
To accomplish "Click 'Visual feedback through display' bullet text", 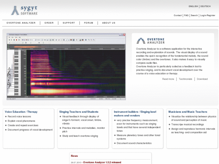I will pyautogui.click(x=82, y=120).
